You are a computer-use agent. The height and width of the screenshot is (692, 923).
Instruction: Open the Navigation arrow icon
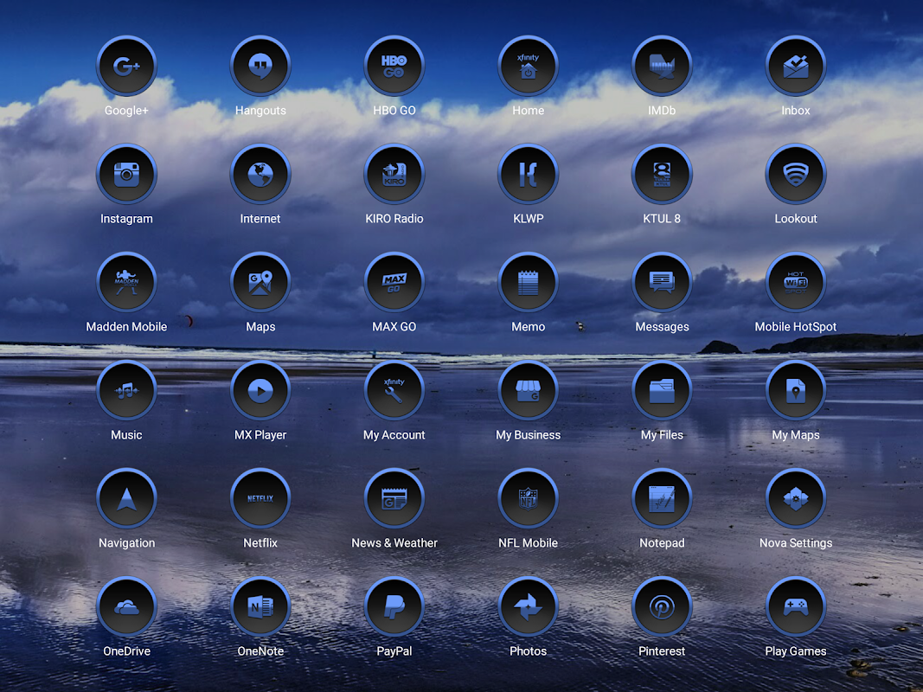pyautogui.click(x=126, y=499)
